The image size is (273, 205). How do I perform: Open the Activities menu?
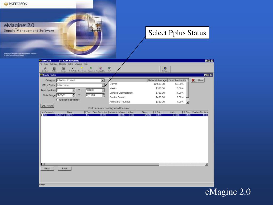[54, 64]
